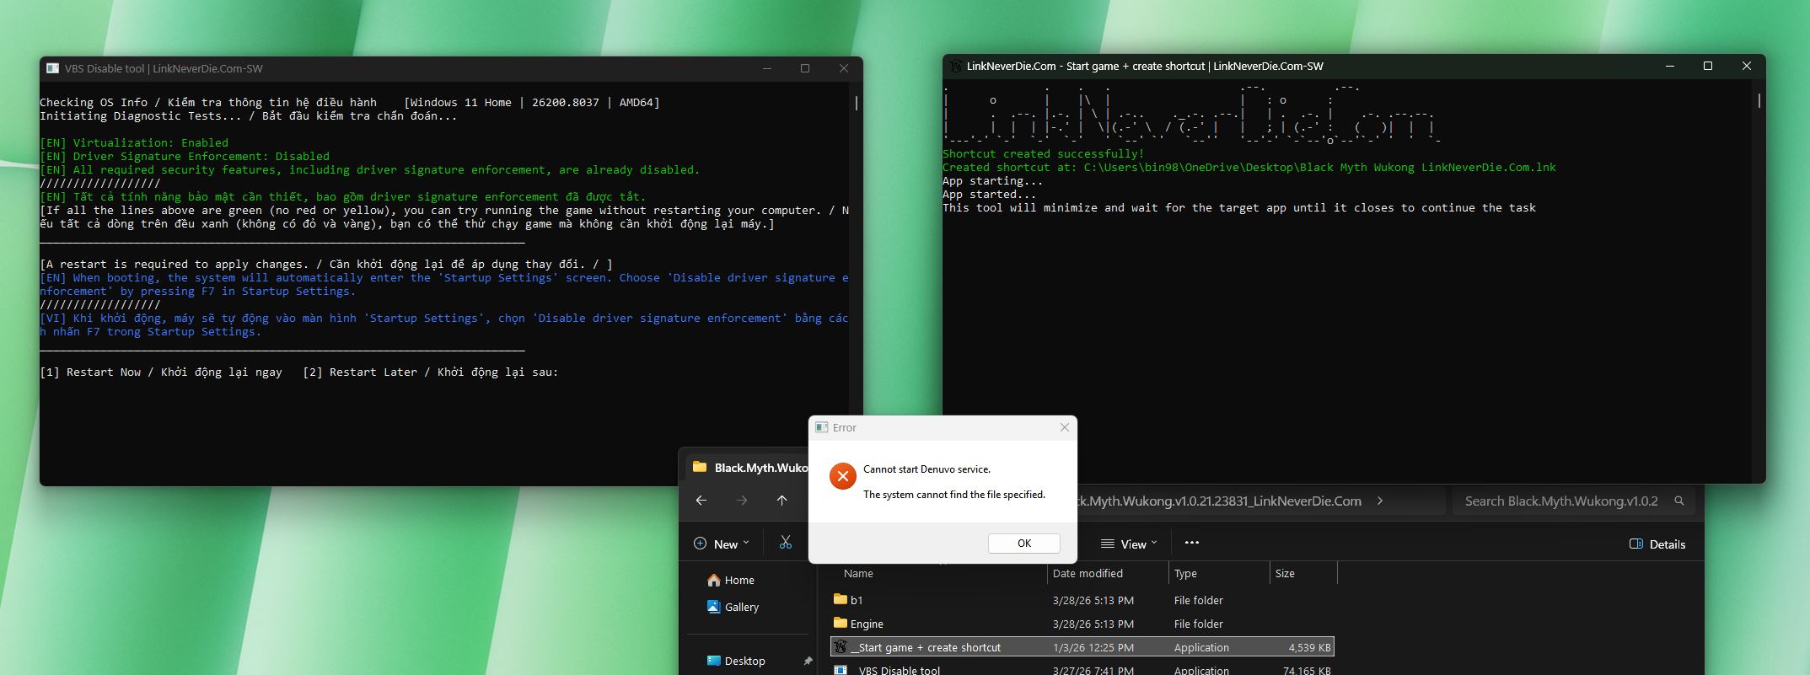
Task: Select the Engine folder
Action: click(867, 624)
